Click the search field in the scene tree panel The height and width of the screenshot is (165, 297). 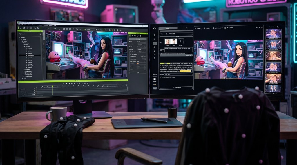click(x=29, y=34)
